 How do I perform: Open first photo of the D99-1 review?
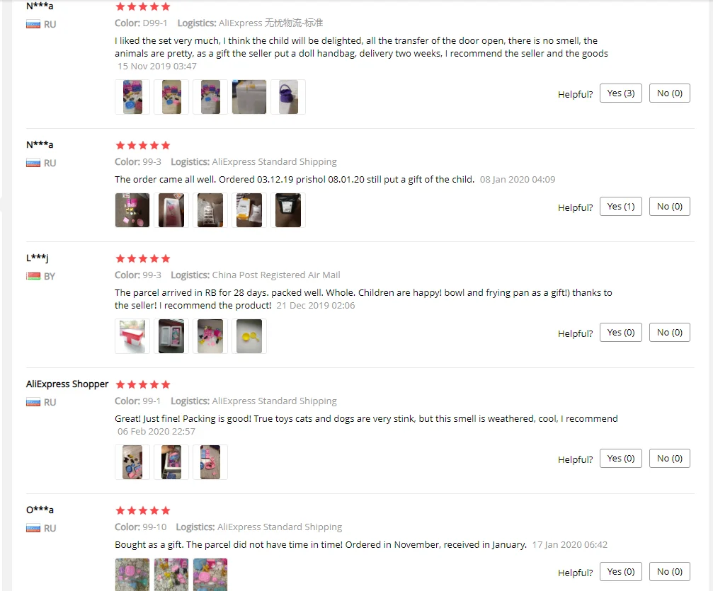(x=132, y=97)
